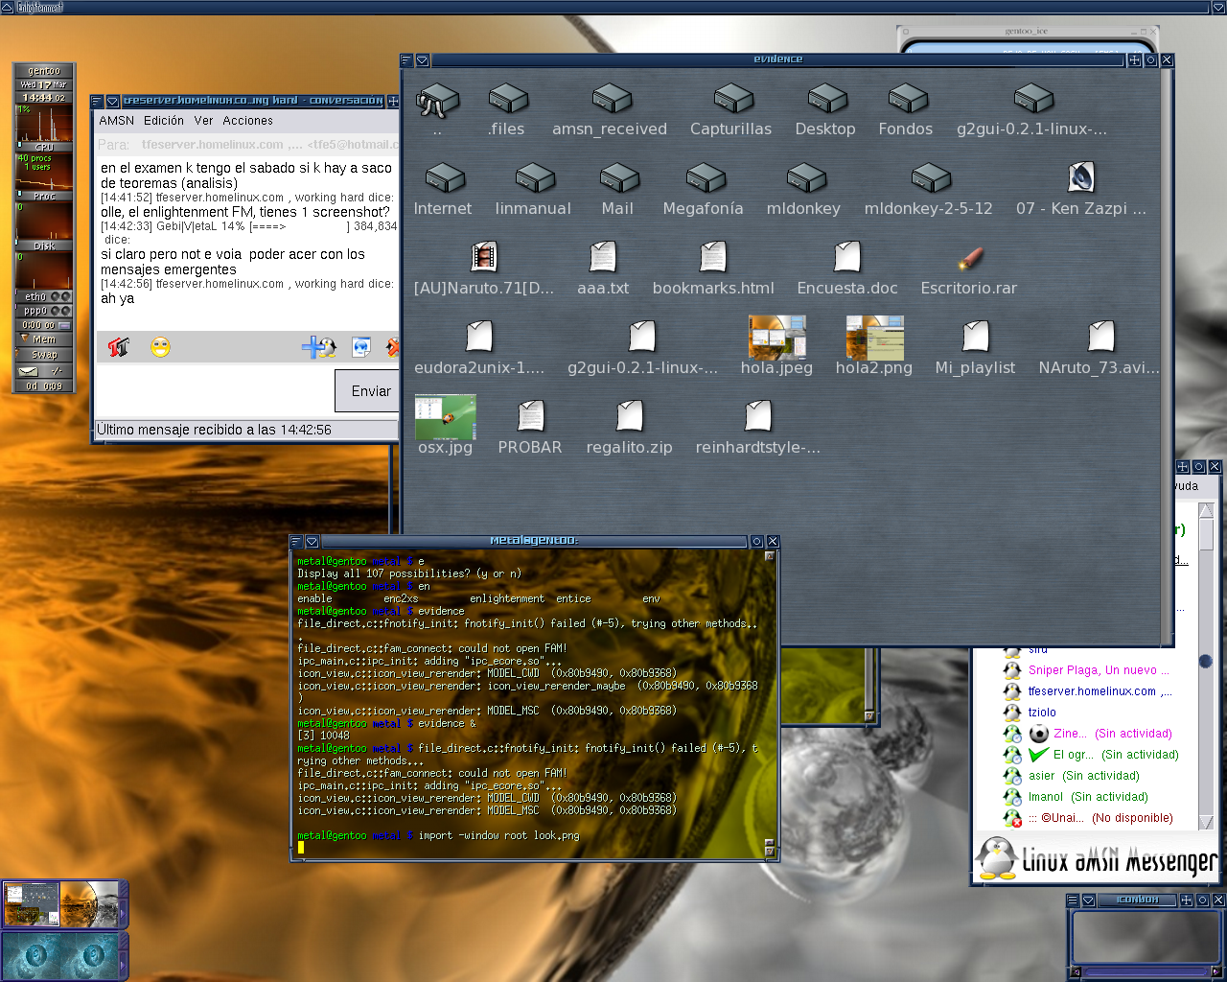
Task: Open the contact tziolo in aMSN
Action: pyautogui.click(x=1042, y=713)
